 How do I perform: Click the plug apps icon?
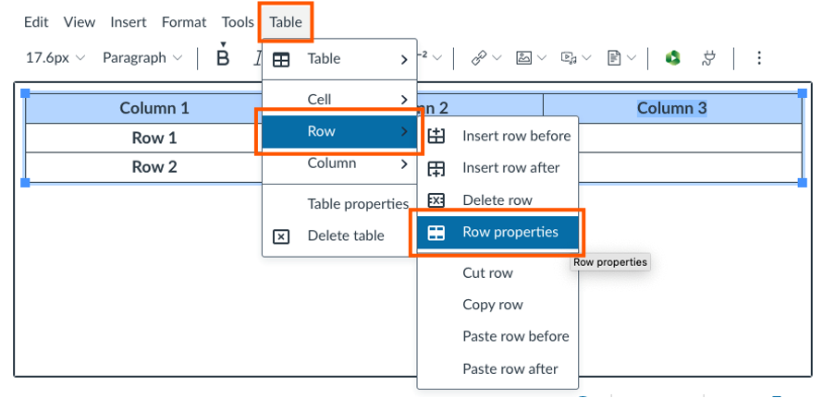tap(709, 58)
